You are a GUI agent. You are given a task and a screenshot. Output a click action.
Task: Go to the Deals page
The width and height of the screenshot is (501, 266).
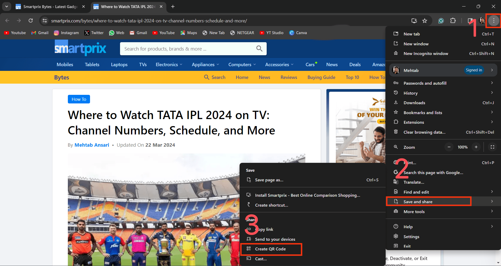355,65
